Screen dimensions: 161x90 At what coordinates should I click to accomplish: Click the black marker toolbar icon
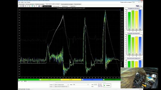(x=21, y=6)
